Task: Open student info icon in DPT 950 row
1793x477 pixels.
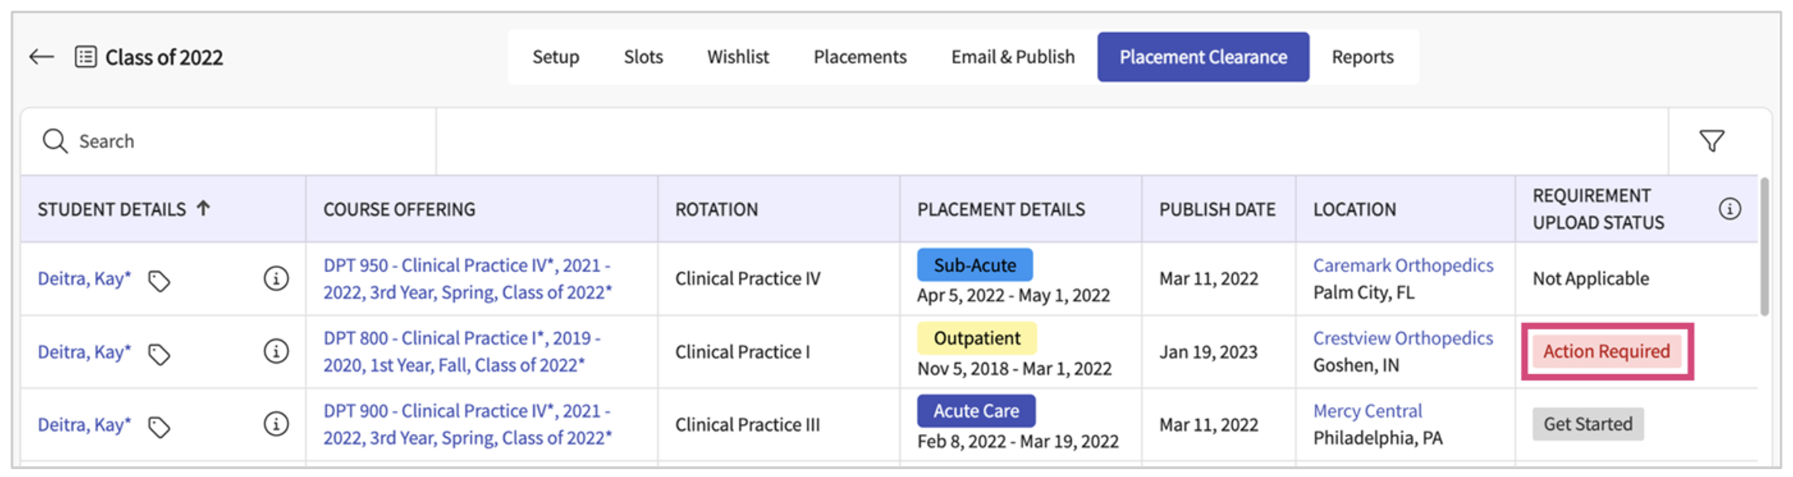Action: [276, 279]
